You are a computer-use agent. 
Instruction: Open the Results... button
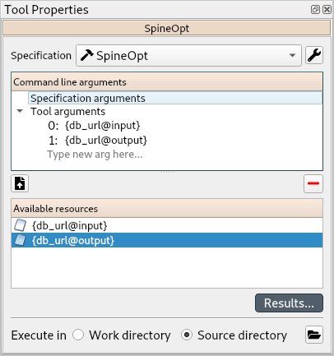(x=289, y=303)
